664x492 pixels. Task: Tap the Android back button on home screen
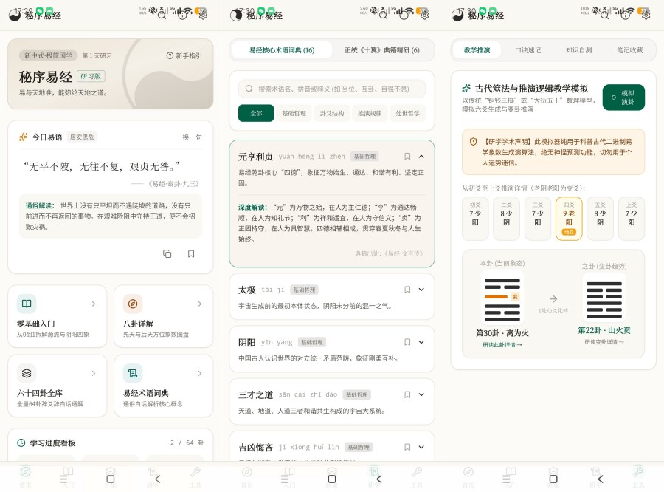click(158, 479)
